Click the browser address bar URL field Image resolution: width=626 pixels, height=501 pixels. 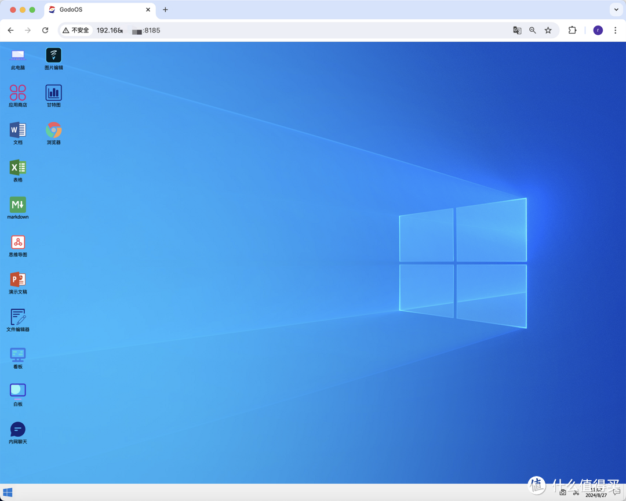coord(290,30)
